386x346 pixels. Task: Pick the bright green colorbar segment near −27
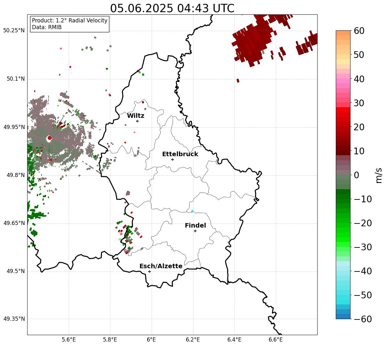[343, 240]
